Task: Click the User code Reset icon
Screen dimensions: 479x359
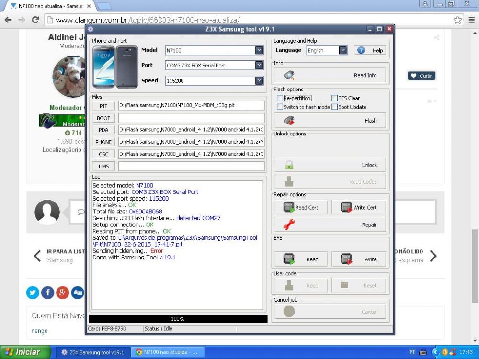Action: click(344, 285)
